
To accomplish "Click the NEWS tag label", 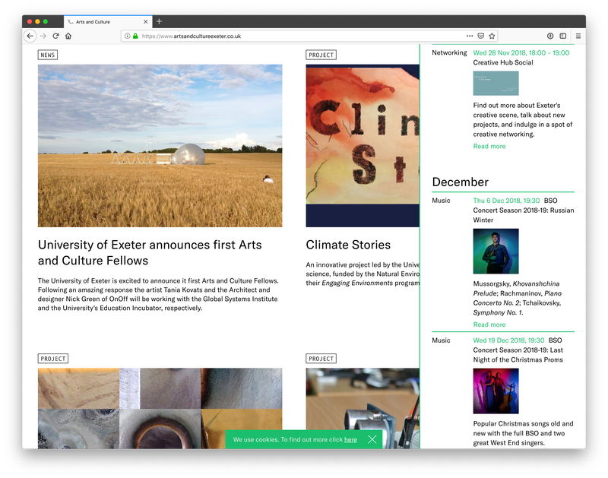I will tap(48, 55).
